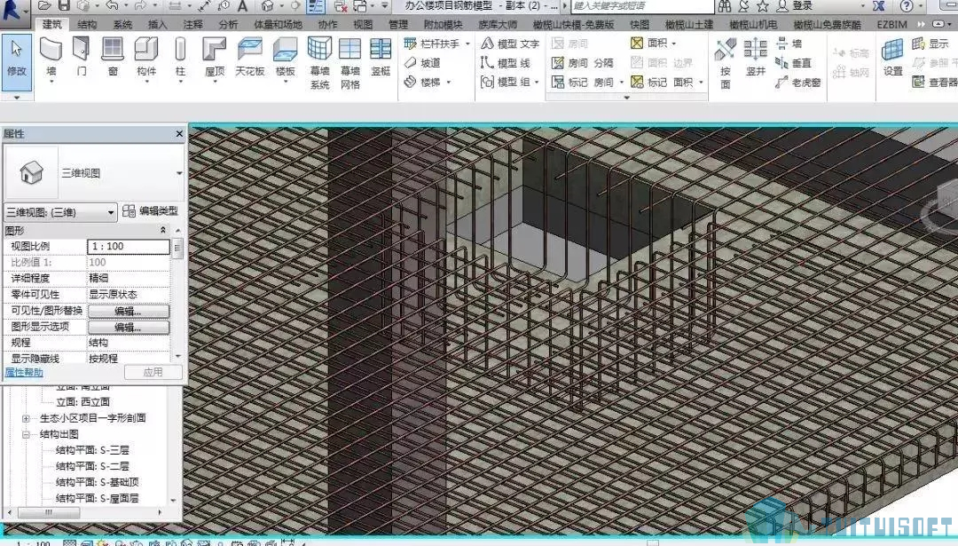The height and width of the screenshot is (546, 958).
Task: Close the Properties (属性) palette
Action: [x=179, y=133]
